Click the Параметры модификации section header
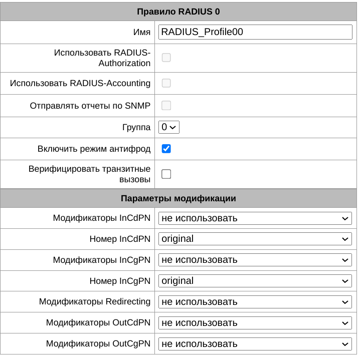Image resolution: width=359 pixels, height=356 pixels. (x=178, y=198)
